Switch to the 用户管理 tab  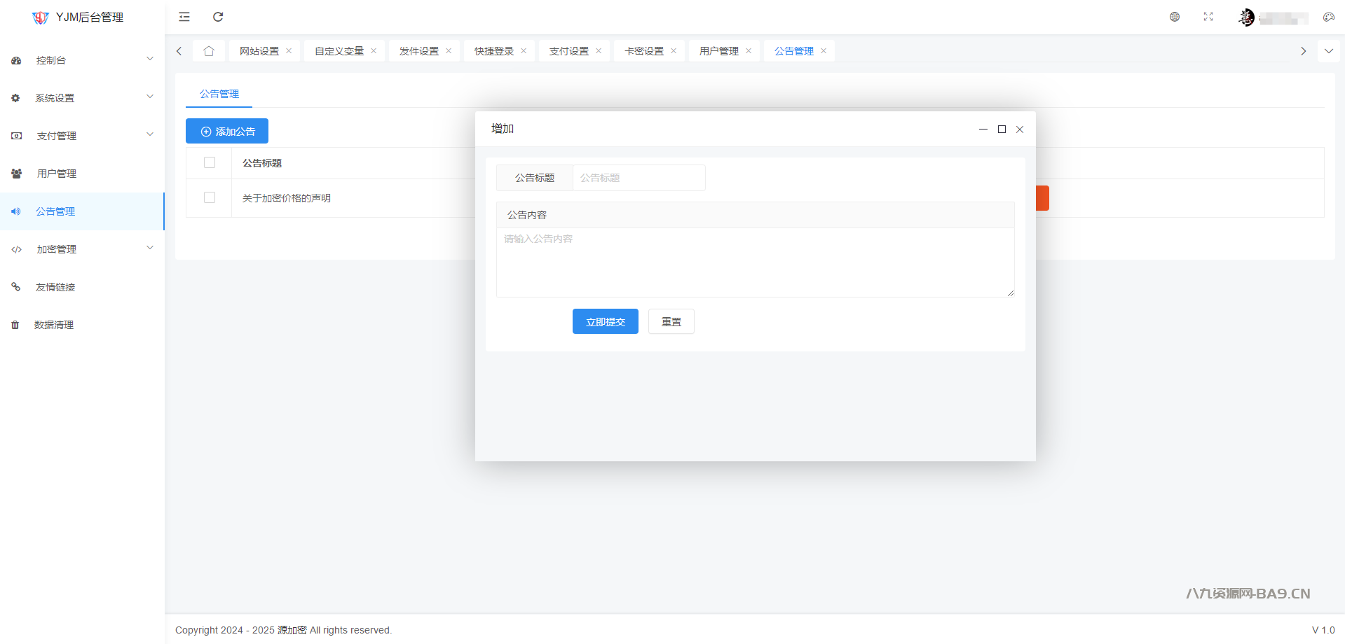pyautogui.click(x=718, y=51)
